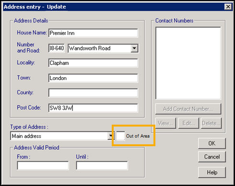Focus the House Name field

[93, 33]
